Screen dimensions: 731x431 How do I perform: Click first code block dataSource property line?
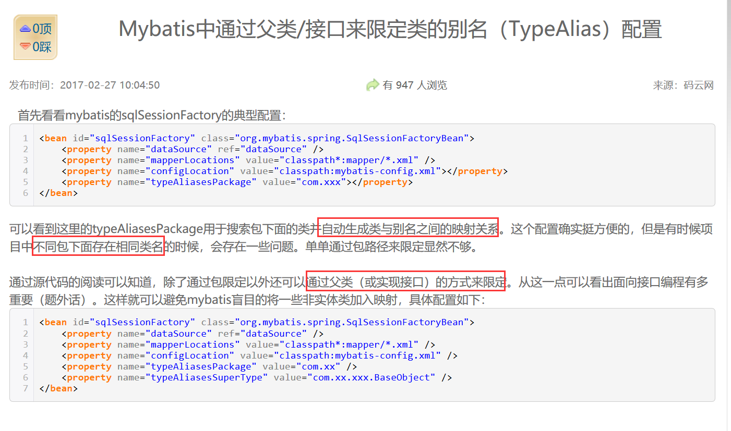193,149
